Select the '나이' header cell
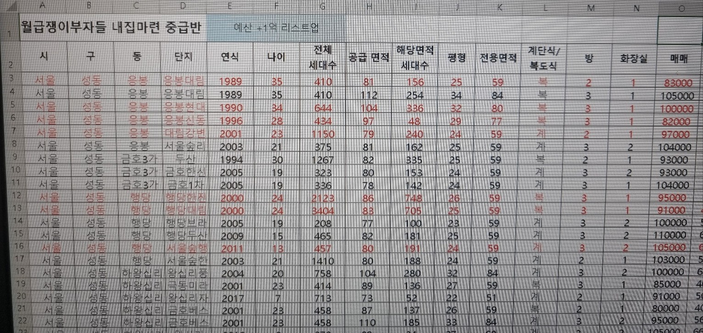 pos(276,57)
